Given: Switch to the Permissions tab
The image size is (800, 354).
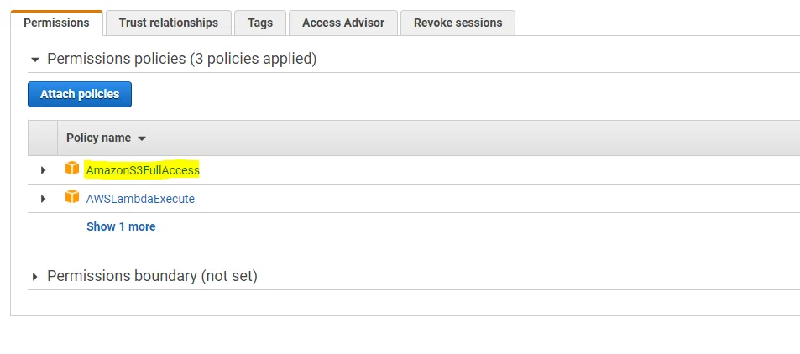Looking at the screenshot, I should tap(56, 23).
